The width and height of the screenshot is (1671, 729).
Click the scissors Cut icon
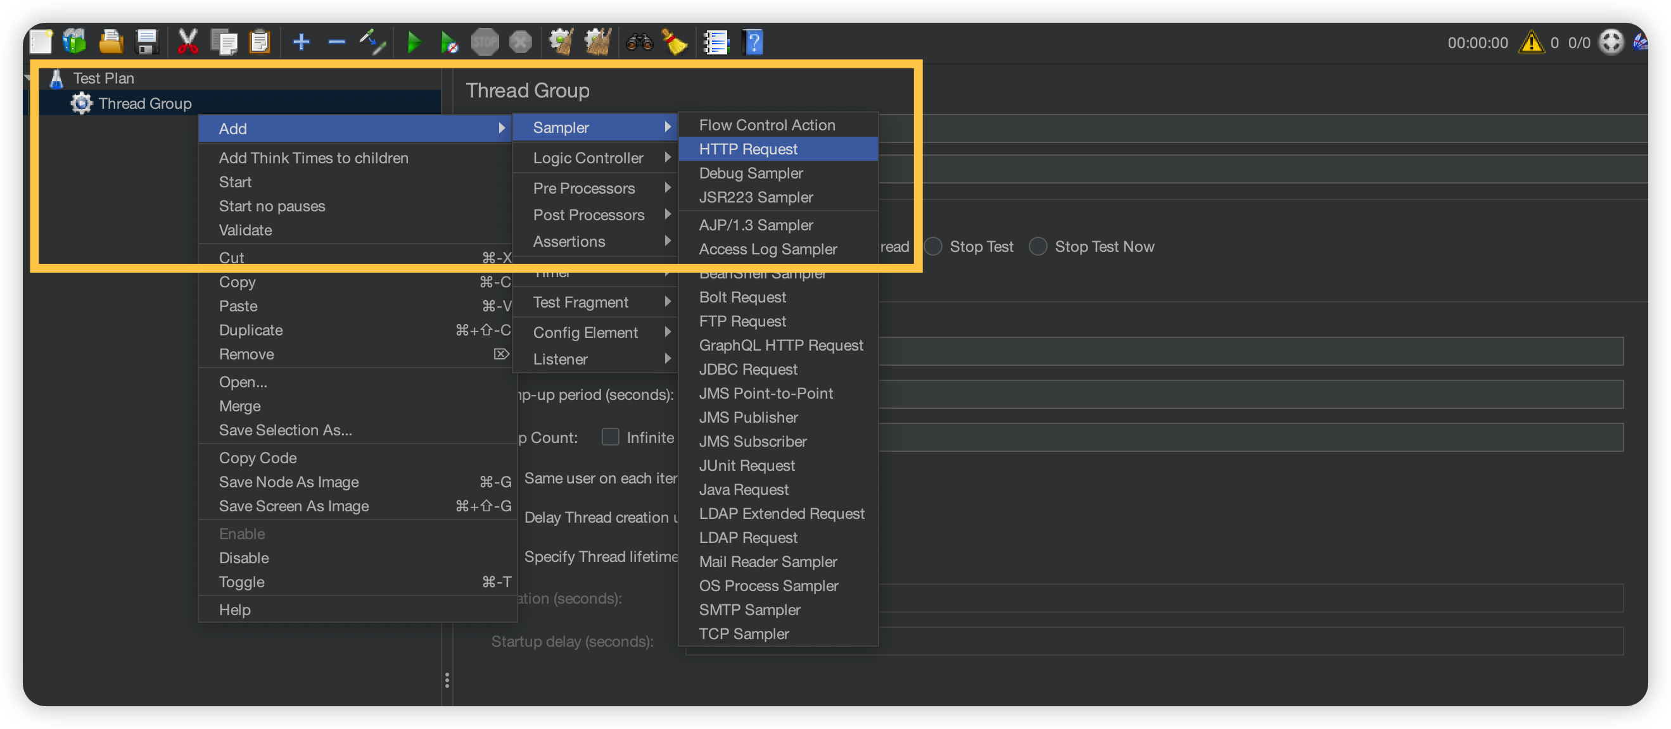point(187,43)
